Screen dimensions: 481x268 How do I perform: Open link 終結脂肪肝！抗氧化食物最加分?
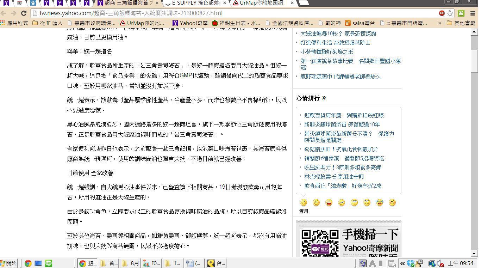click(341, 149)
